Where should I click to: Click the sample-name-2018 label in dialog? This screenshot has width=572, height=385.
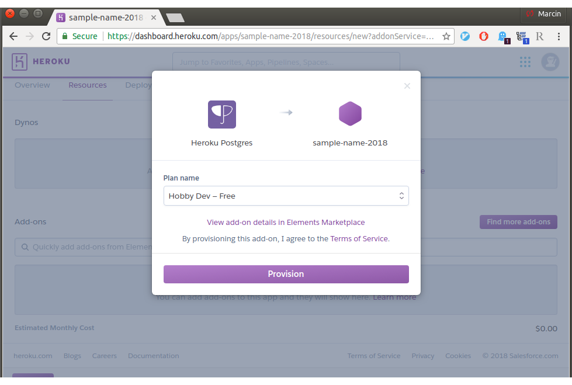(350, 143)
